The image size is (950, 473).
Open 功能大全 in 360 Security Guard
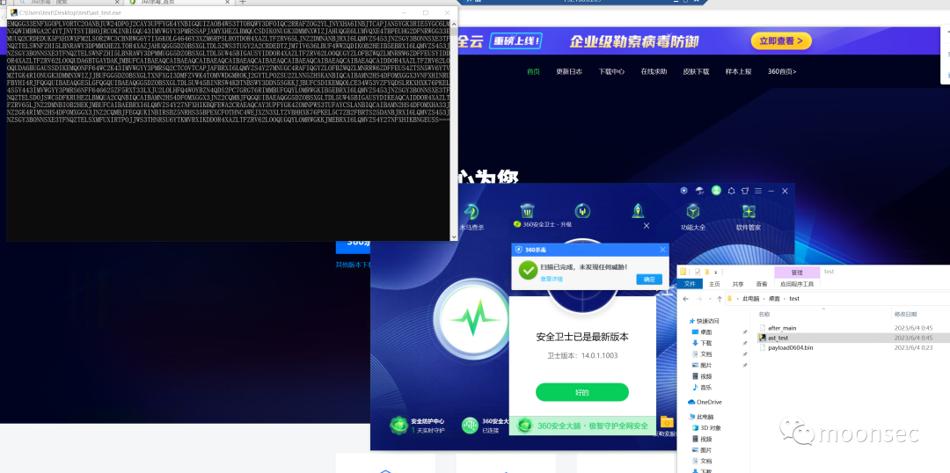[x=693, y=216]
